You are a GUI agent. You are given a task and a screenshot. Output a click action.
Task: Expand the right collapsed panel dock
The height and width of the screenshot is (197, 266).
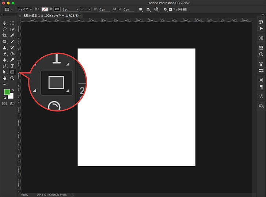click(263, 15)
